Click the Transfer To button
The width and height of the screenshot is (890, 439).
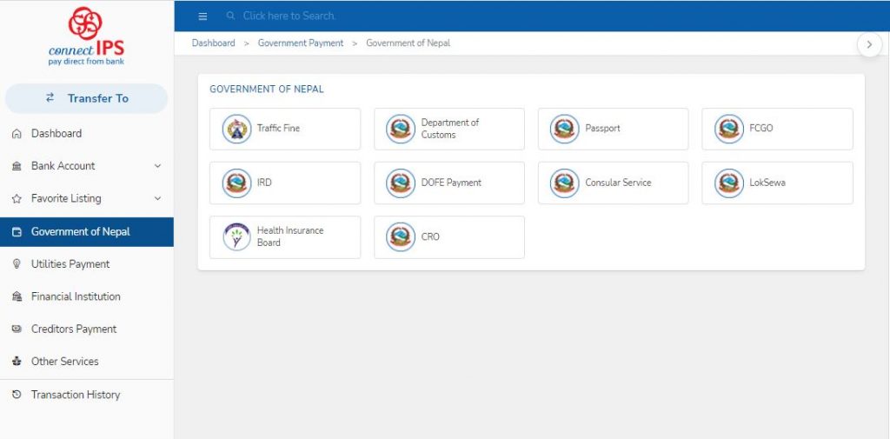point(86,98)
